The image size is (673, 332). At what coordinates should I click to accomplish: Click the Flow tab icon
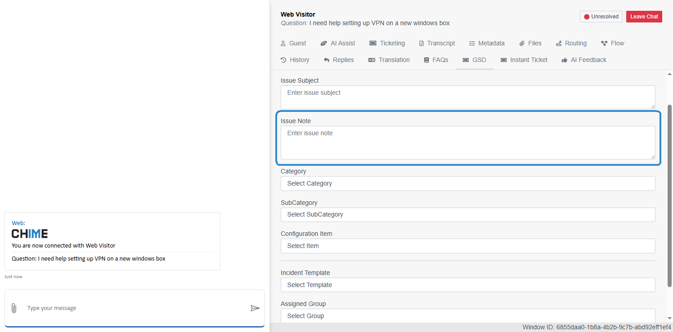tap(604, 44)
